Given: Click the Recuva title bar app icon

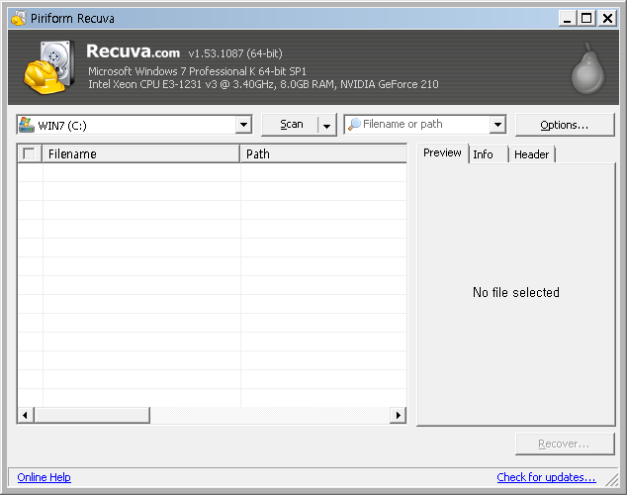Looking at the screenshot, I should point(18,18).
